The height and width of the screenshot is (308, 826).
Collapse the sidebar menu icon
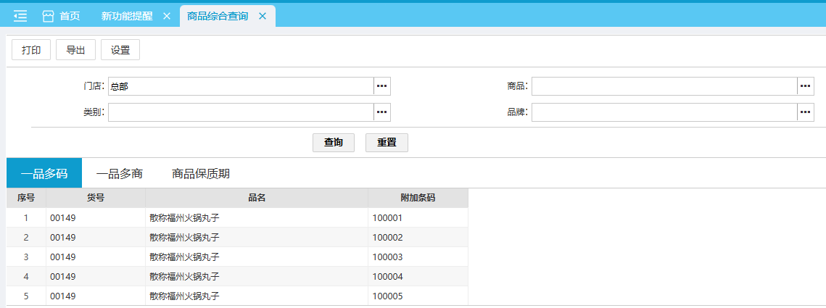click(20, 16)
